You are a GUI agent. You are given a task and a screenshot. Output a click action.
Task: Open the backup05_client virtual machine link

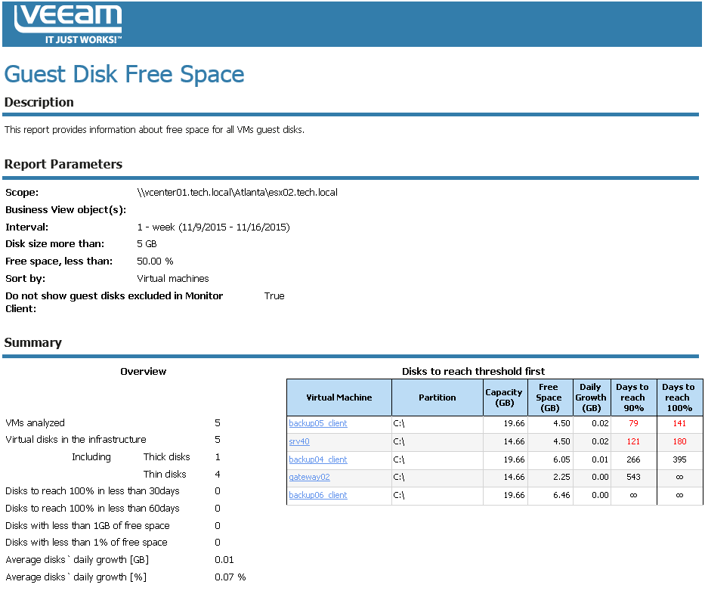point(318,423)
